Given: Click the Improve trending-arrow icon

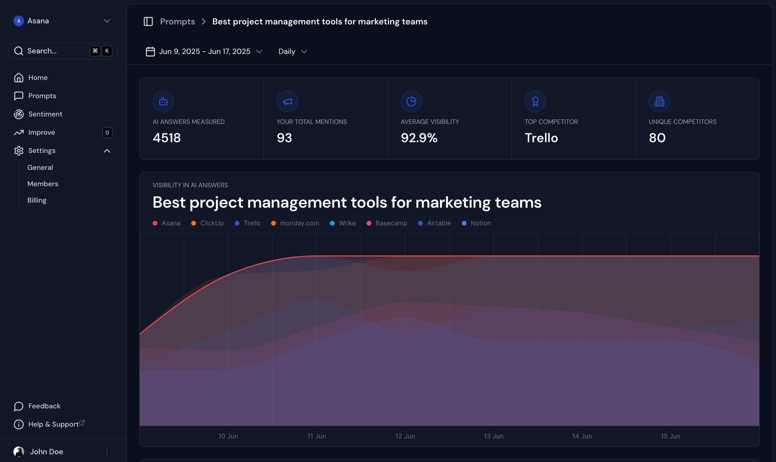Looking at the screenshot, I should pyautogui.click(x=19, y=132).
